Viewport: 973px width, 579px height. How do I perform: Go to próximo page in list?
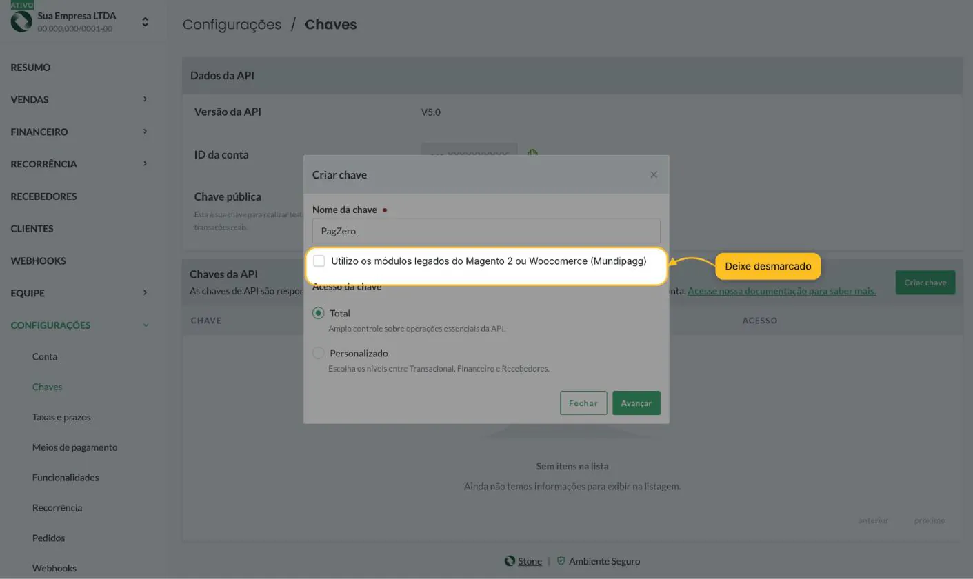(x=930, y=520)
